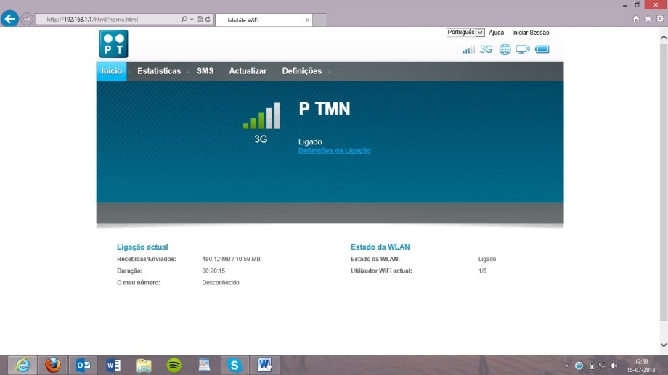Click the battery level icon

542,50
